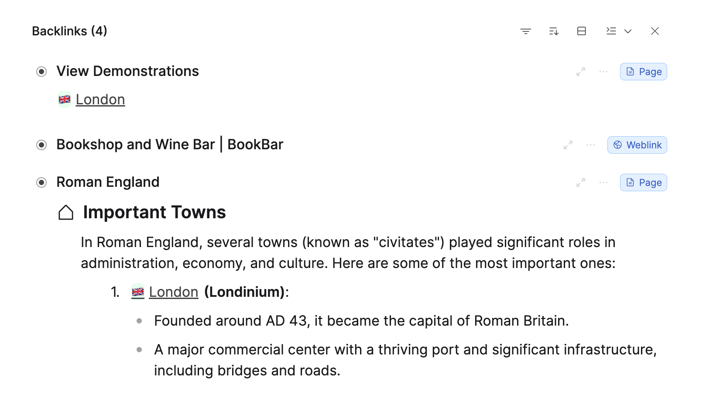The image size is (706, 409).
Task: Expand the BookBar entry with arrows icon
Action: [568, 145]
